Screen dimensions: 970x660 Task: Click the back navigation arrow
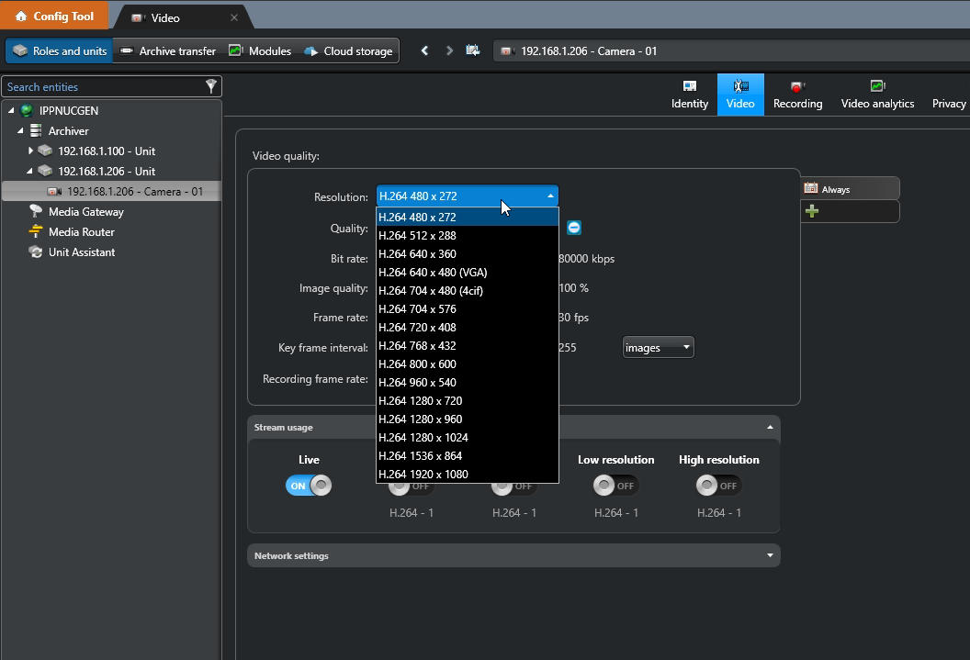(x=424, y=51)
